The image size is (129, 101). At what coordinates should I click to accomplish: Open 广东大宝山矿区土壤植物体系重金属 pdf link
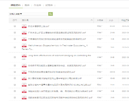[57, 33]
